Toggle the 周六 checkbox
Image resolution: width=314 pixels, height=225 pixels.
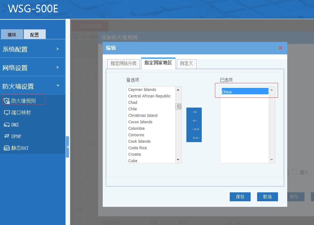coord(294,172)
